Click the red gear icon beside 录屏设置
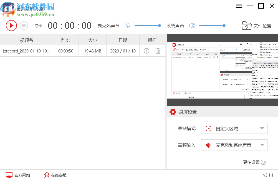Viewport: 278px width, 181px height. click(173, 112)
